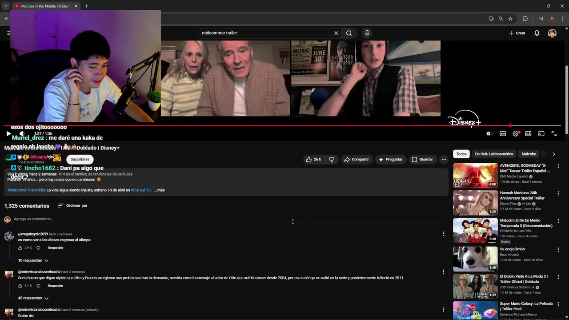Enter fullscreen mode in the player

click(x=554, y=133)
